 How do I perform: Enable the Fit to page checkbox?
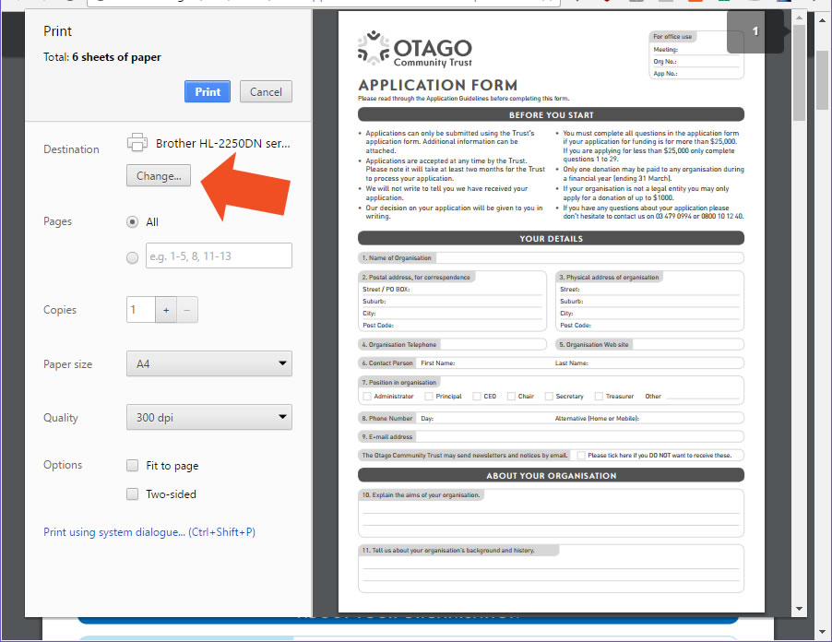tap(133, 466)
